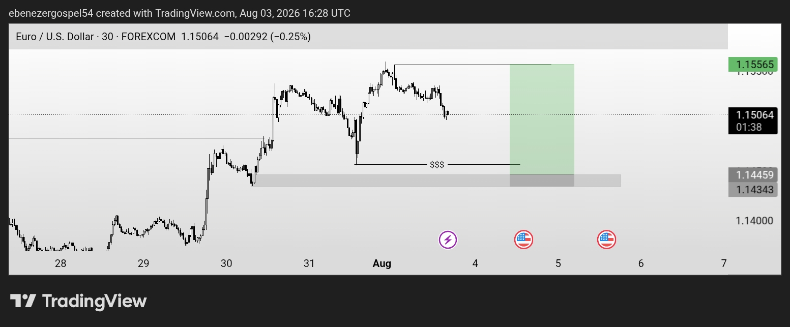Open the first US flag economic event
Image resolution: width=790 pixels, height=327 pixels.
point(523,239)
